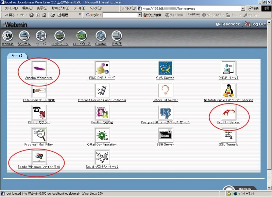
Task: Click the browser Print toolbar icon
Action: coord(53,15)
